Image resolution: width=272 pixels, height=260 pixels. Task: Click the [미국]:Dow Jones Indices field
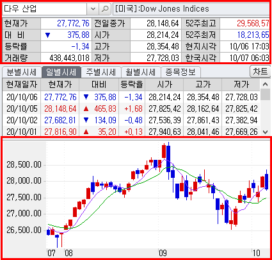(191, 9)
